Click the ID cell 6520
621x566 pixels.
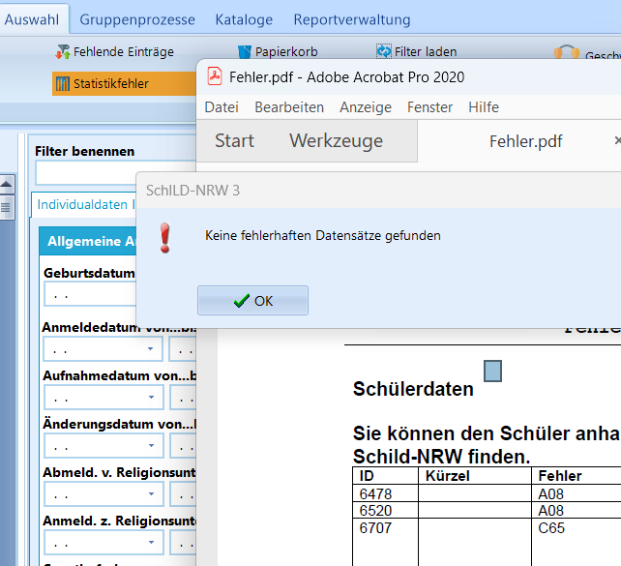point(385,511)
